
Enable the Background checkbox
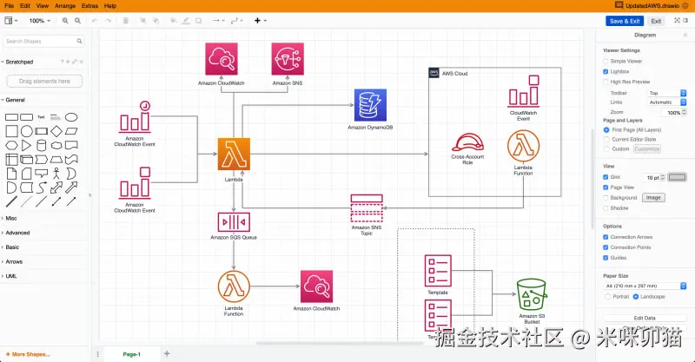click(606, 198)
